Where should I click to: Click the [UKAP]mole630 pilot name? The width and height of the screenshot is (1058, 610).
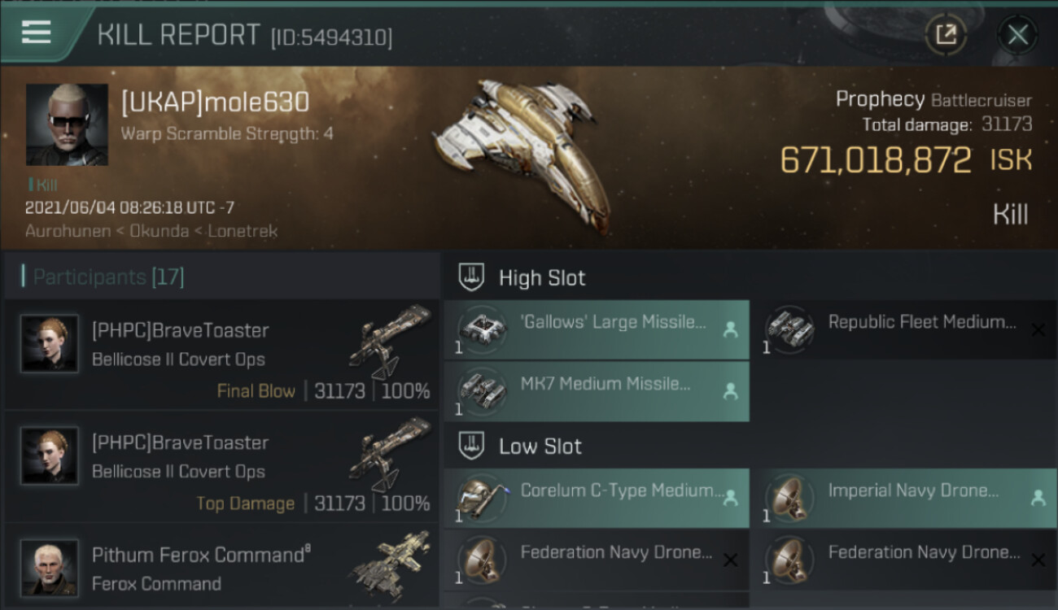(215, 102)
